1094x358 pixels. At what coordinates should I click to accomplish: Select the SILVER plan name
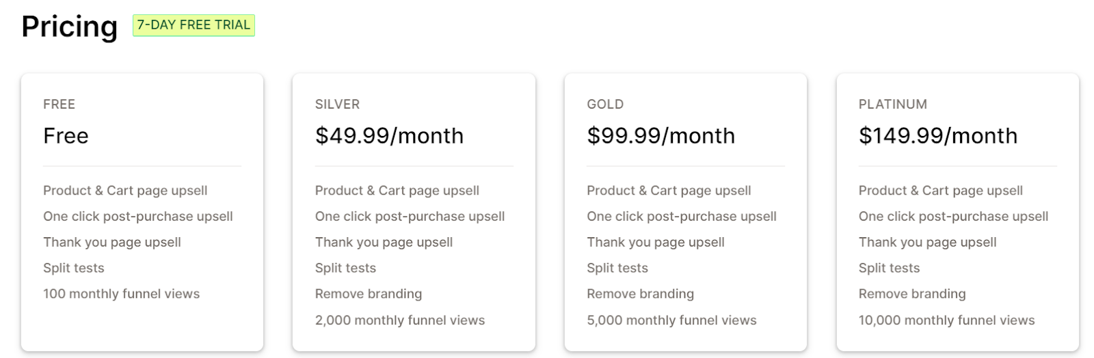(337, 105)
